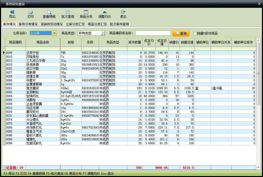
Task: Switch to the 进销存变动情况 tab
Action: tap(52, 24)
